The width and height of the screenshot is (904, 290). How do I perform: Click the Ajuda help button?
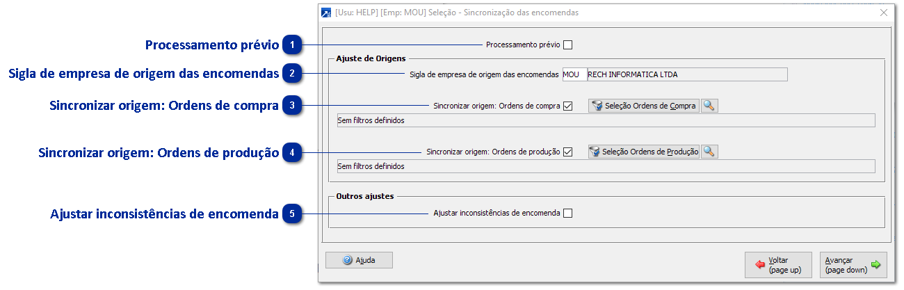(x=359, y=260)
